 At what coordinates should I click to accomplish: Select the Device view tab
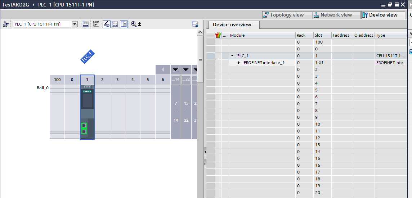383,15
